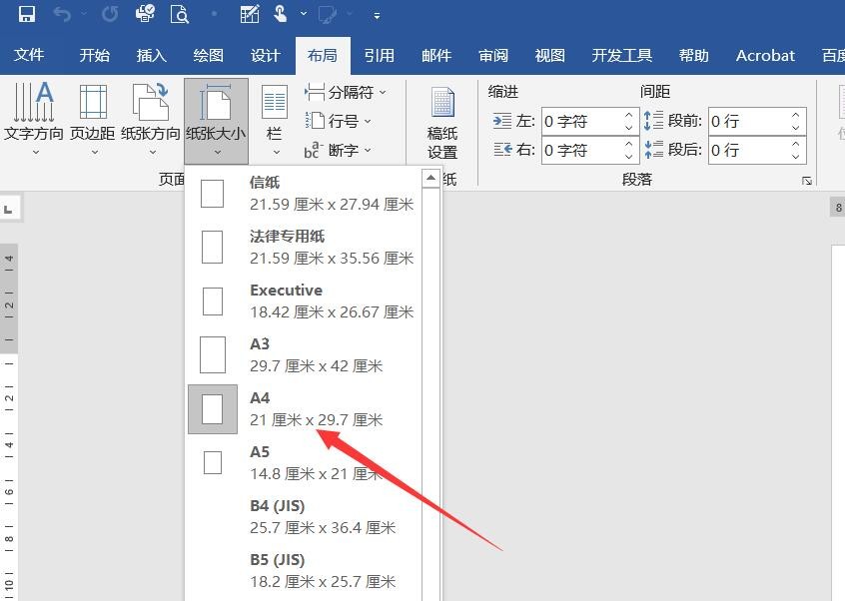Save the document via Quick Access Toolbar
Screen dimensions: 845x601
coord(26,14)
